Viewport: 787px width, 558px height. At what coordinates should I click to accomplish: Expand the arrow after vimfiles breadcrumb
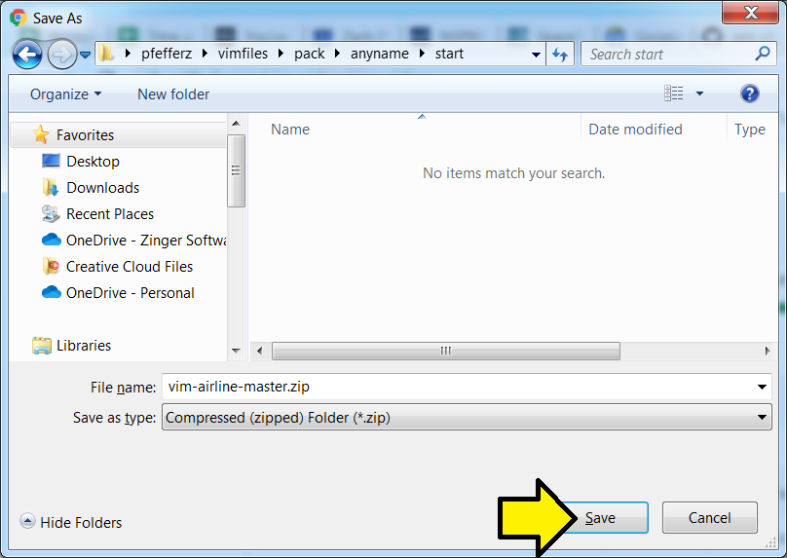[x=281, y=54]
